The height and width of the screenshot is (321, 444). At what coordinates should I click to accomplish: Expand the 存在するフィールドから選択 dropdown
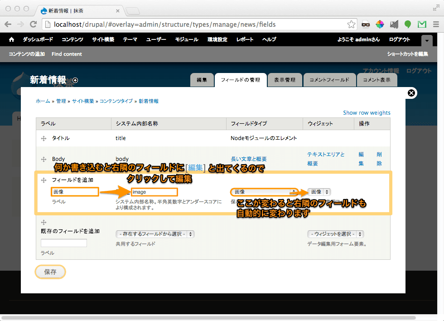155,234
